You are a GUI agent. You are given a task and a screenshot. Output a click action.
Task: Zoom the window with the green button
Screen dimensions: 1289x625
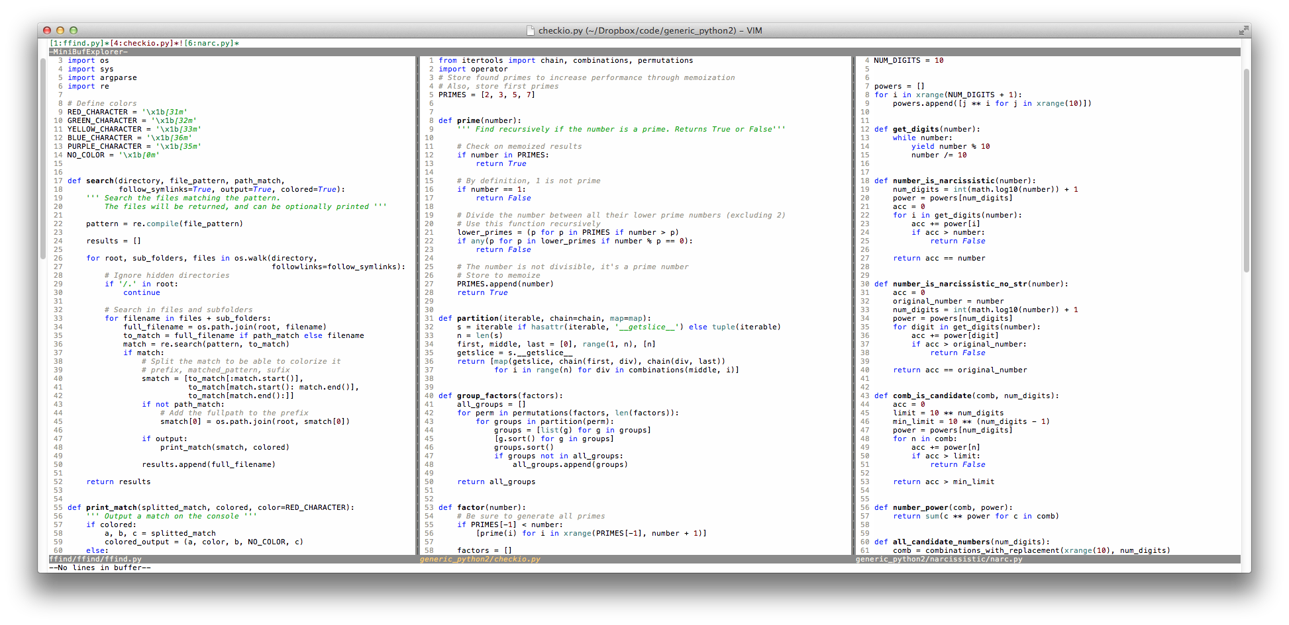coord(74,30)
